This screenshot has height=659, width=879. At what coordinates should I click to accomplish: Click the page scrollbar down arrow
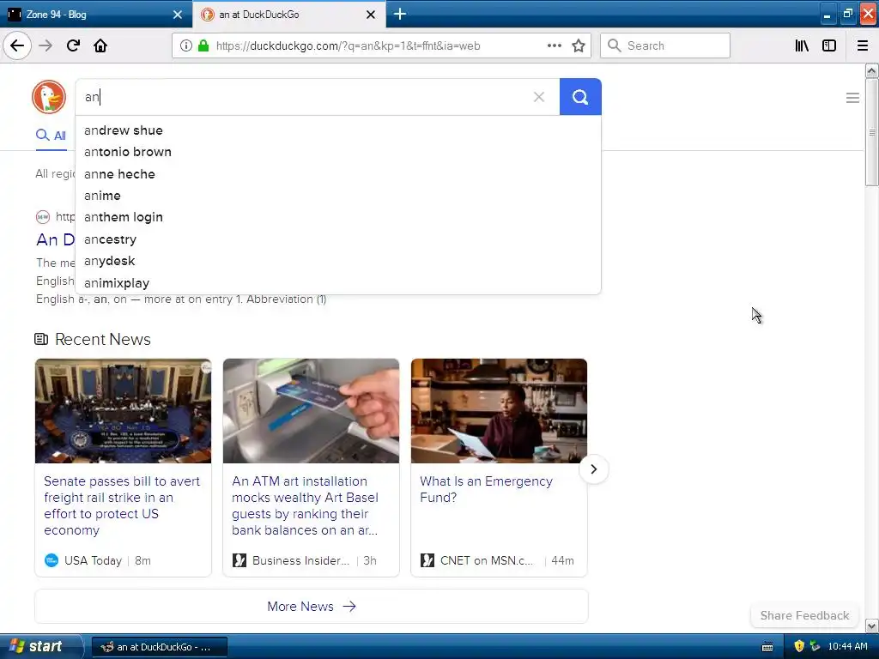coord(872,626)
